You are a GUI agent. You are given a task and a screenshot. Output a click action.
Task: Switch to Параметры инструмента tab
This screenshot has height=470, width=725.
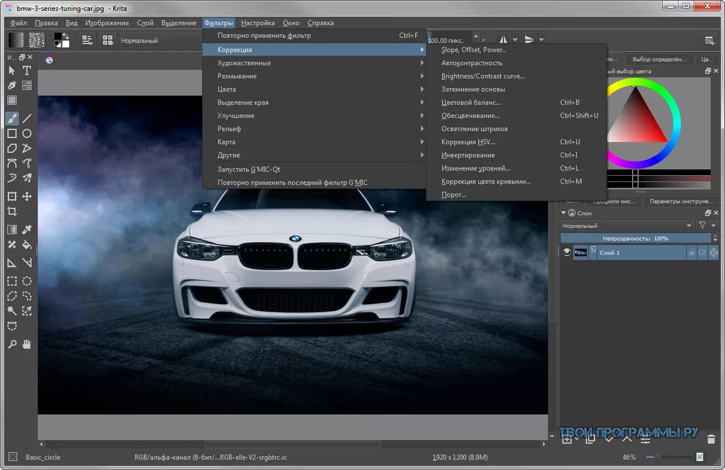click(681, 201)
